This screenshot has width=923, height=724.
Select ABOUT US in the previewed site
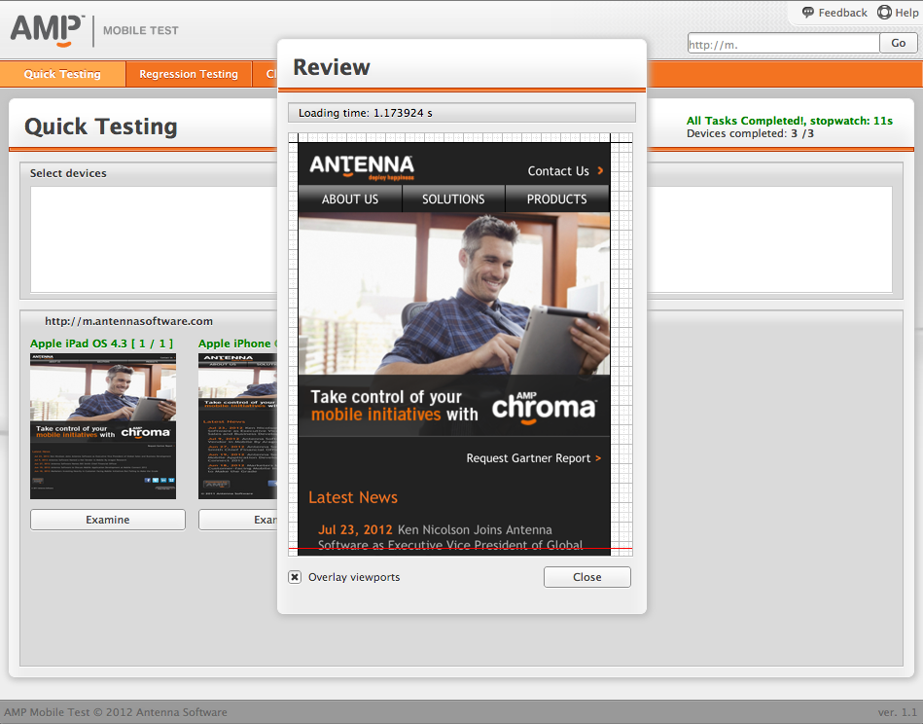tap(350, 199)
